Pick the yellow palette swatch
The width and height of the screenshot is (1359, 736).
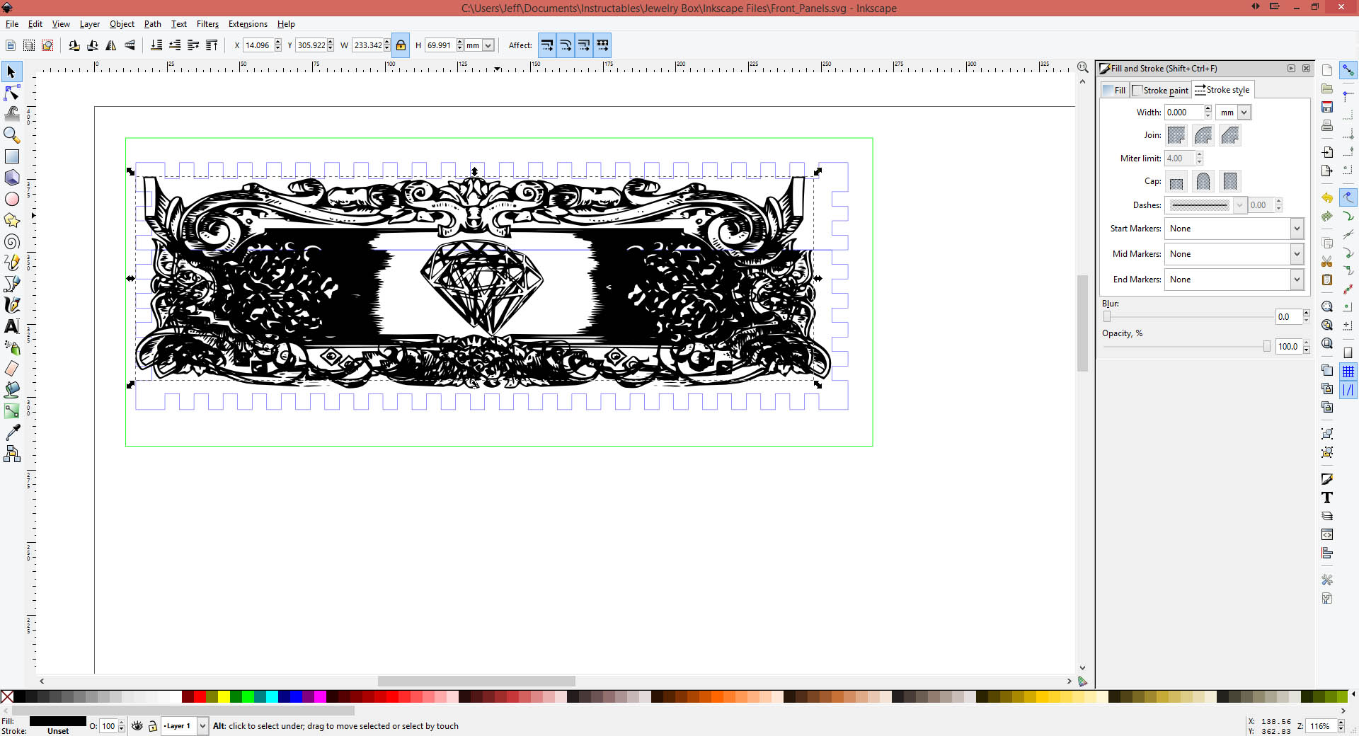[x=224, y=697]
